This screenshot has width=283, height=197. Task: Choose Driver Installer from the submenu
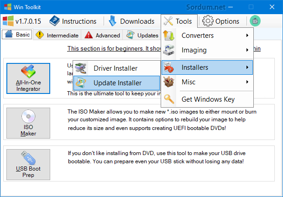pyautogui.click(x=116, y=68)
